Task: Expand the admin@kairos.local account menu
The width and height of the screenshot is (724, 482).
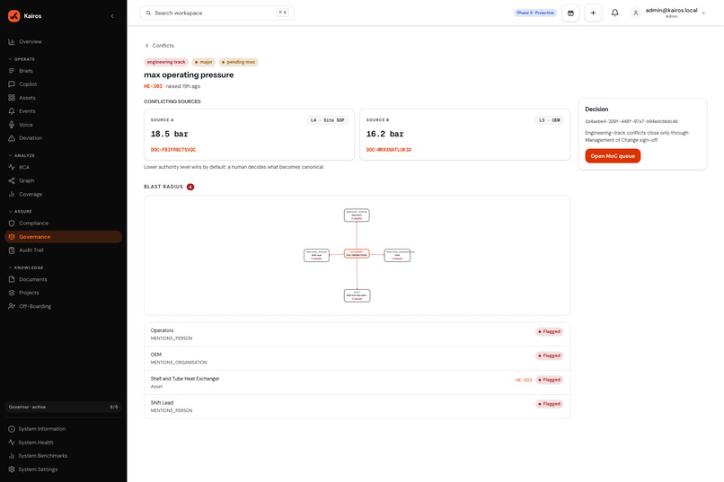Action: [668, 13]
